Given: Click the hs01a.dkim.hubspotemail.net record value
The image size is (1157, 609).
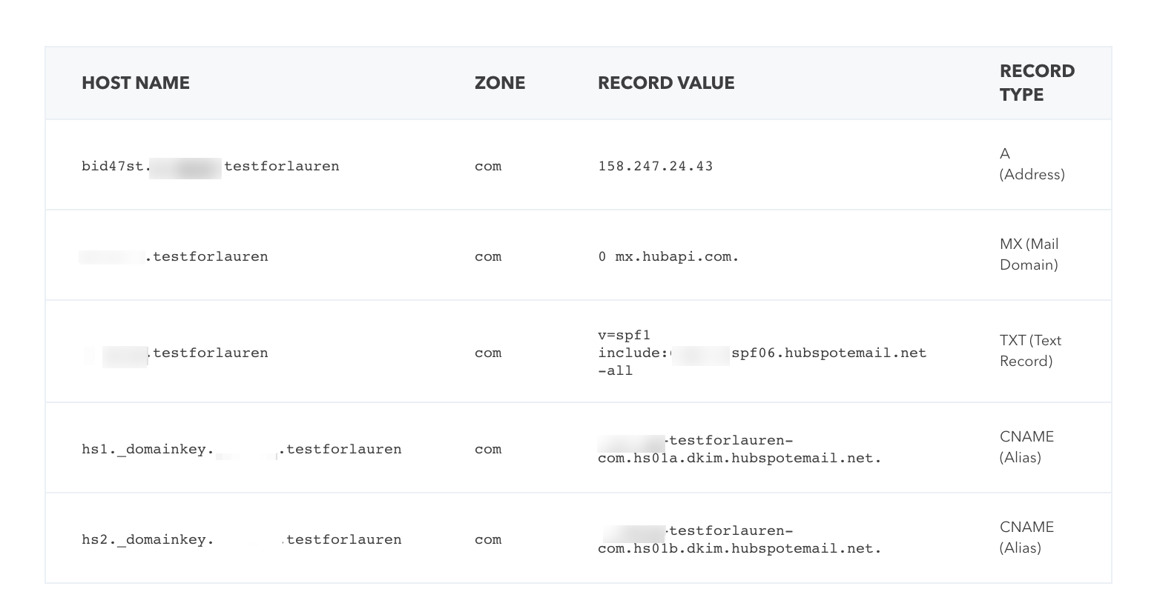Looking at the screenshot, I should [739, 449].
